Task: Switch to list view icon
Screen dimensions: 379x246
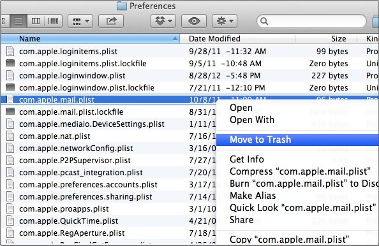Action: [19, 21]
